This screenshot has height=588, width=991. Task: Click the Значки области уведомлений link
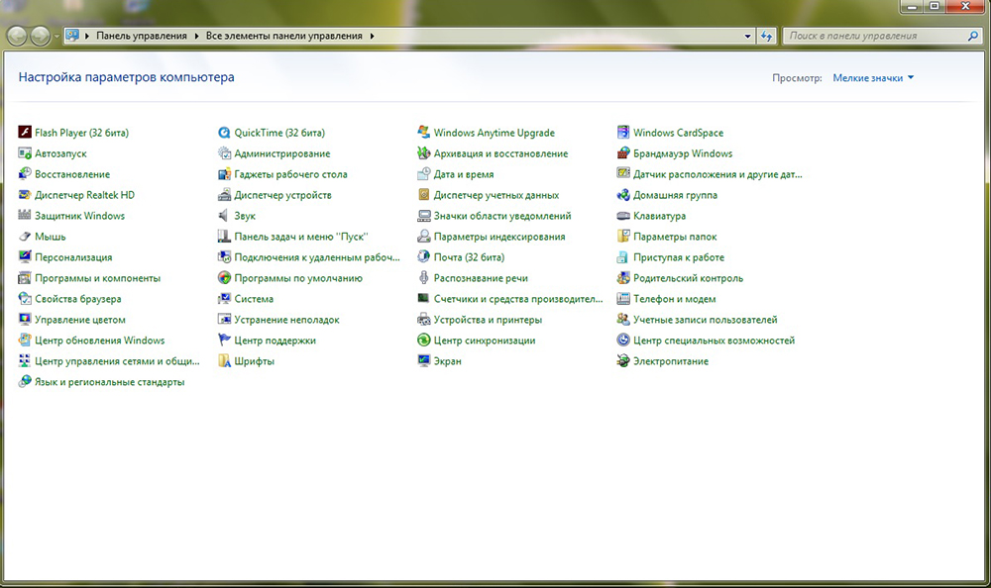(501, 216)
